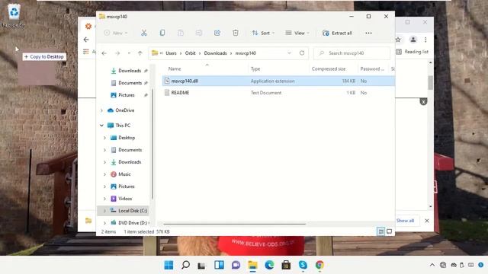Click Orbit in the address breadcrumb

point(190,53)
